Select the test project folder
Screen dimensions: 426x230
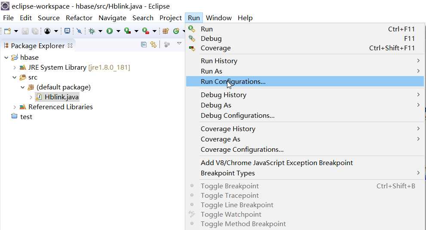[26, 117]
